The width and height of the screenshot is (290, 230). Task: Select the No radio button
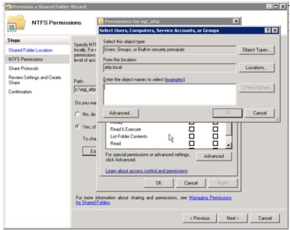tap(77, 114)
